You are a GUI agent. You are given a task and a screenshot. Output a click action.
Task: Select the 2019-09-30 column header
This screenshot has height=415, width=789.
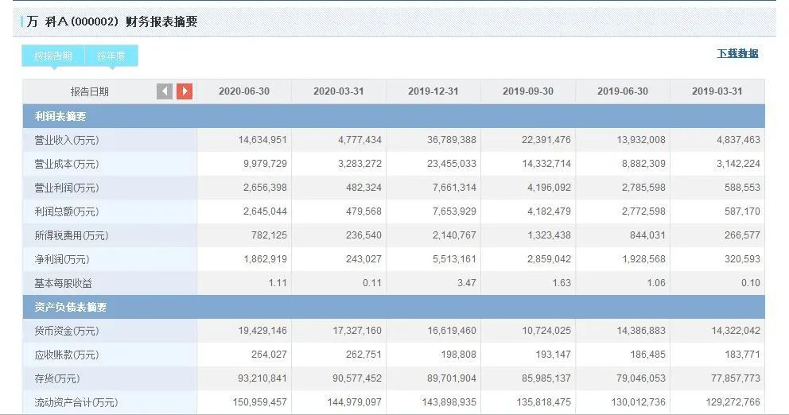(528, 91)
